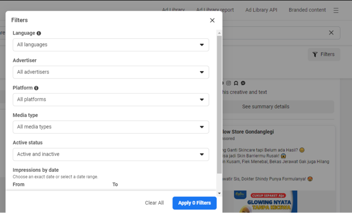The image size is (352, 213).
Task: Open the Active and inactive status dropdown
Action: click(x=111, y=154)
